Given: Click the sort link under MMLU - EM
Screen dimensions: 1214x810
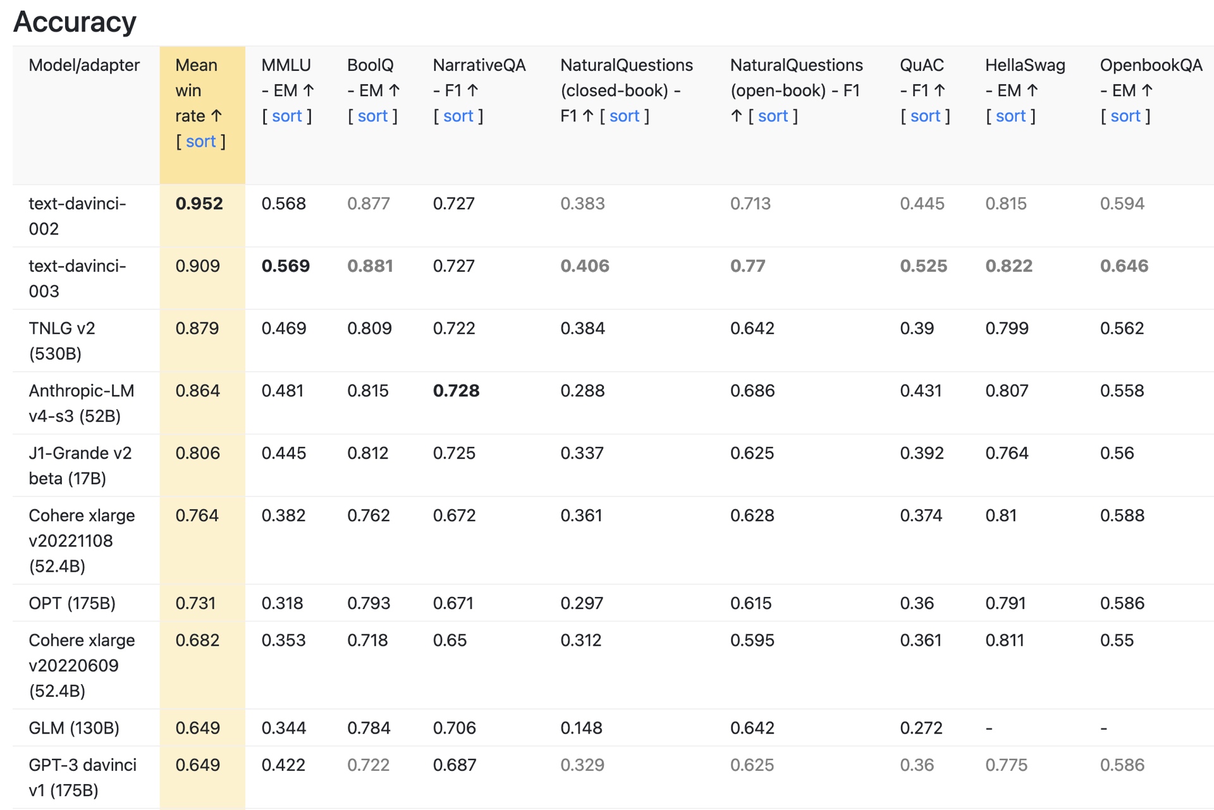Looking at the screenshot, I should pyautogui.click(x=286, y=116).
